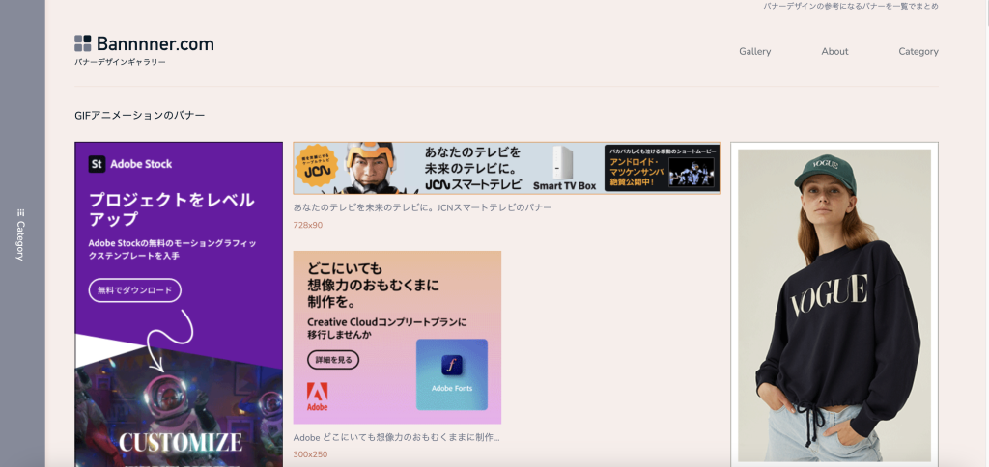Click the red Adobe logo

tap(317, 392)
